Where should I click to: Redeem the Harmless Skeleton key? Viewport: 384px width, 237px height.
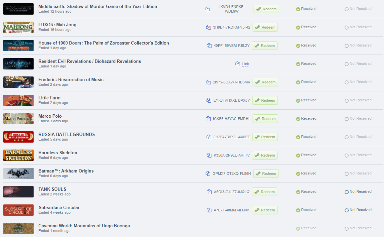click(265, 155)
